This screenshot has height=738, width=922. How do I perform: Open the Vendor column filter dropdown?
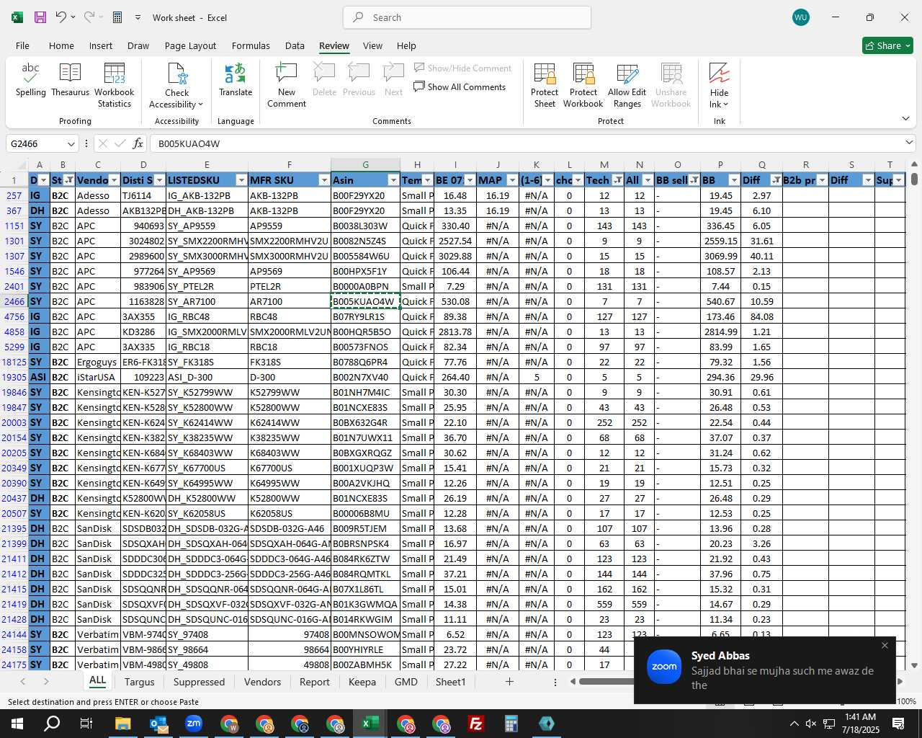[x=114, y=180]
